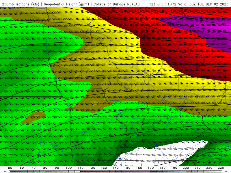Select the dark blue swatch starting at 170
The image size is (231, 173).
coord(154,172)
